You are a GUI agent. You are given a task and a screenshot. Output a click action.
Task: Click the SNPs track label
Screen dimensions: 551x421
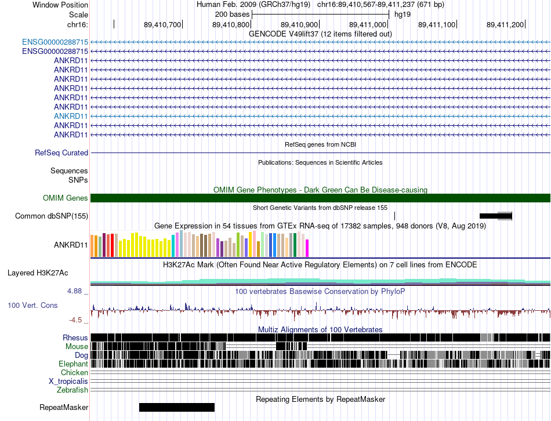[x=78, y=180]
